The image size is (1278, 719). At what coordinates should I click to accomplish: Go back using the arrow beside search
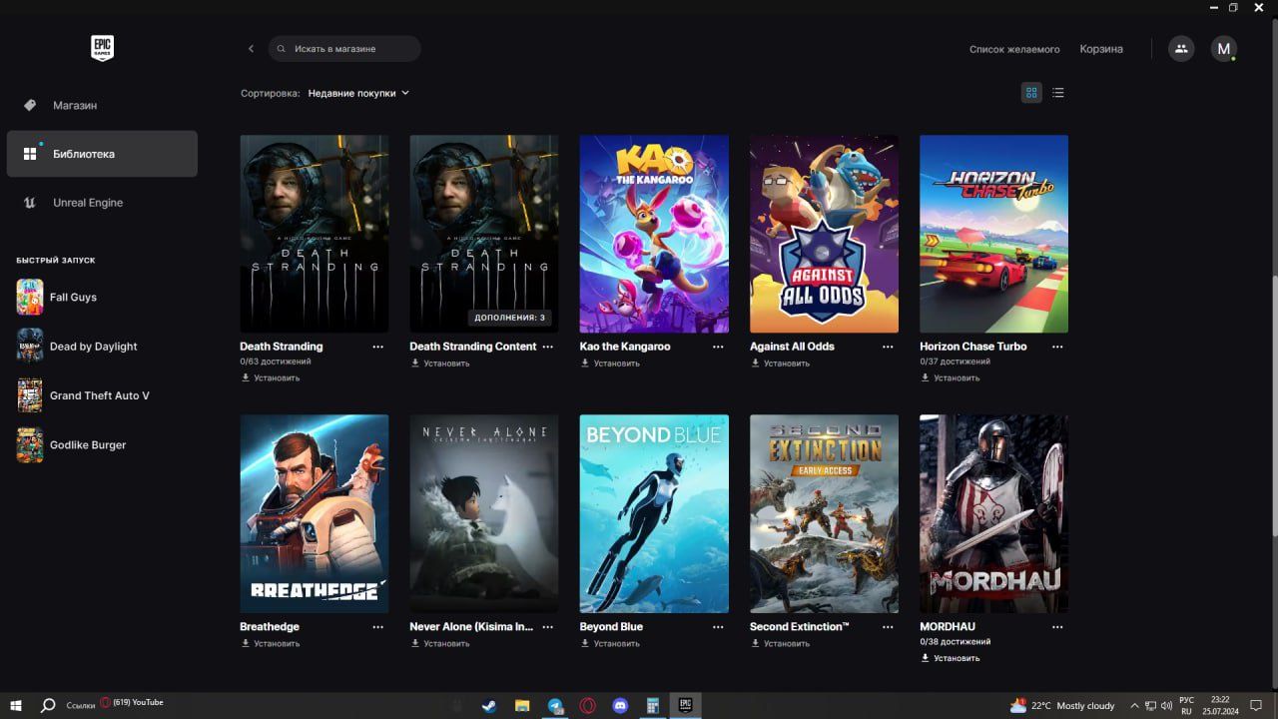pos(251,48)
